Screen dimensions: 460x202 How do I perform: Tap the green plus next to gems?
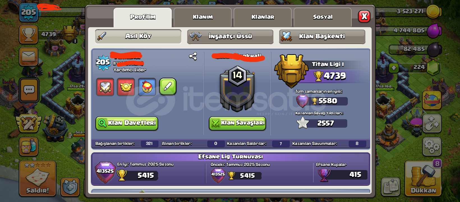tap(394, 68)
